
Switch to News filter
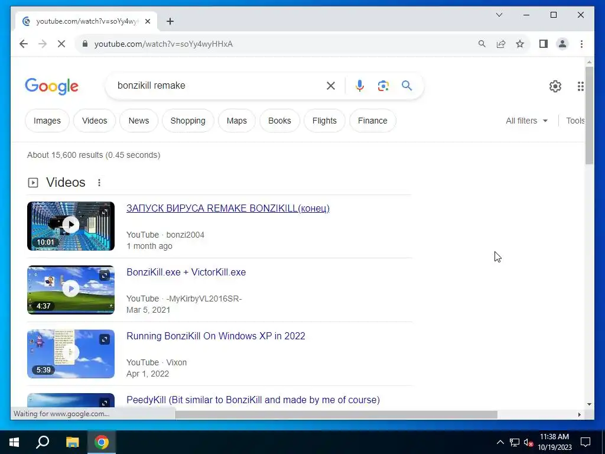click(138, 121)
